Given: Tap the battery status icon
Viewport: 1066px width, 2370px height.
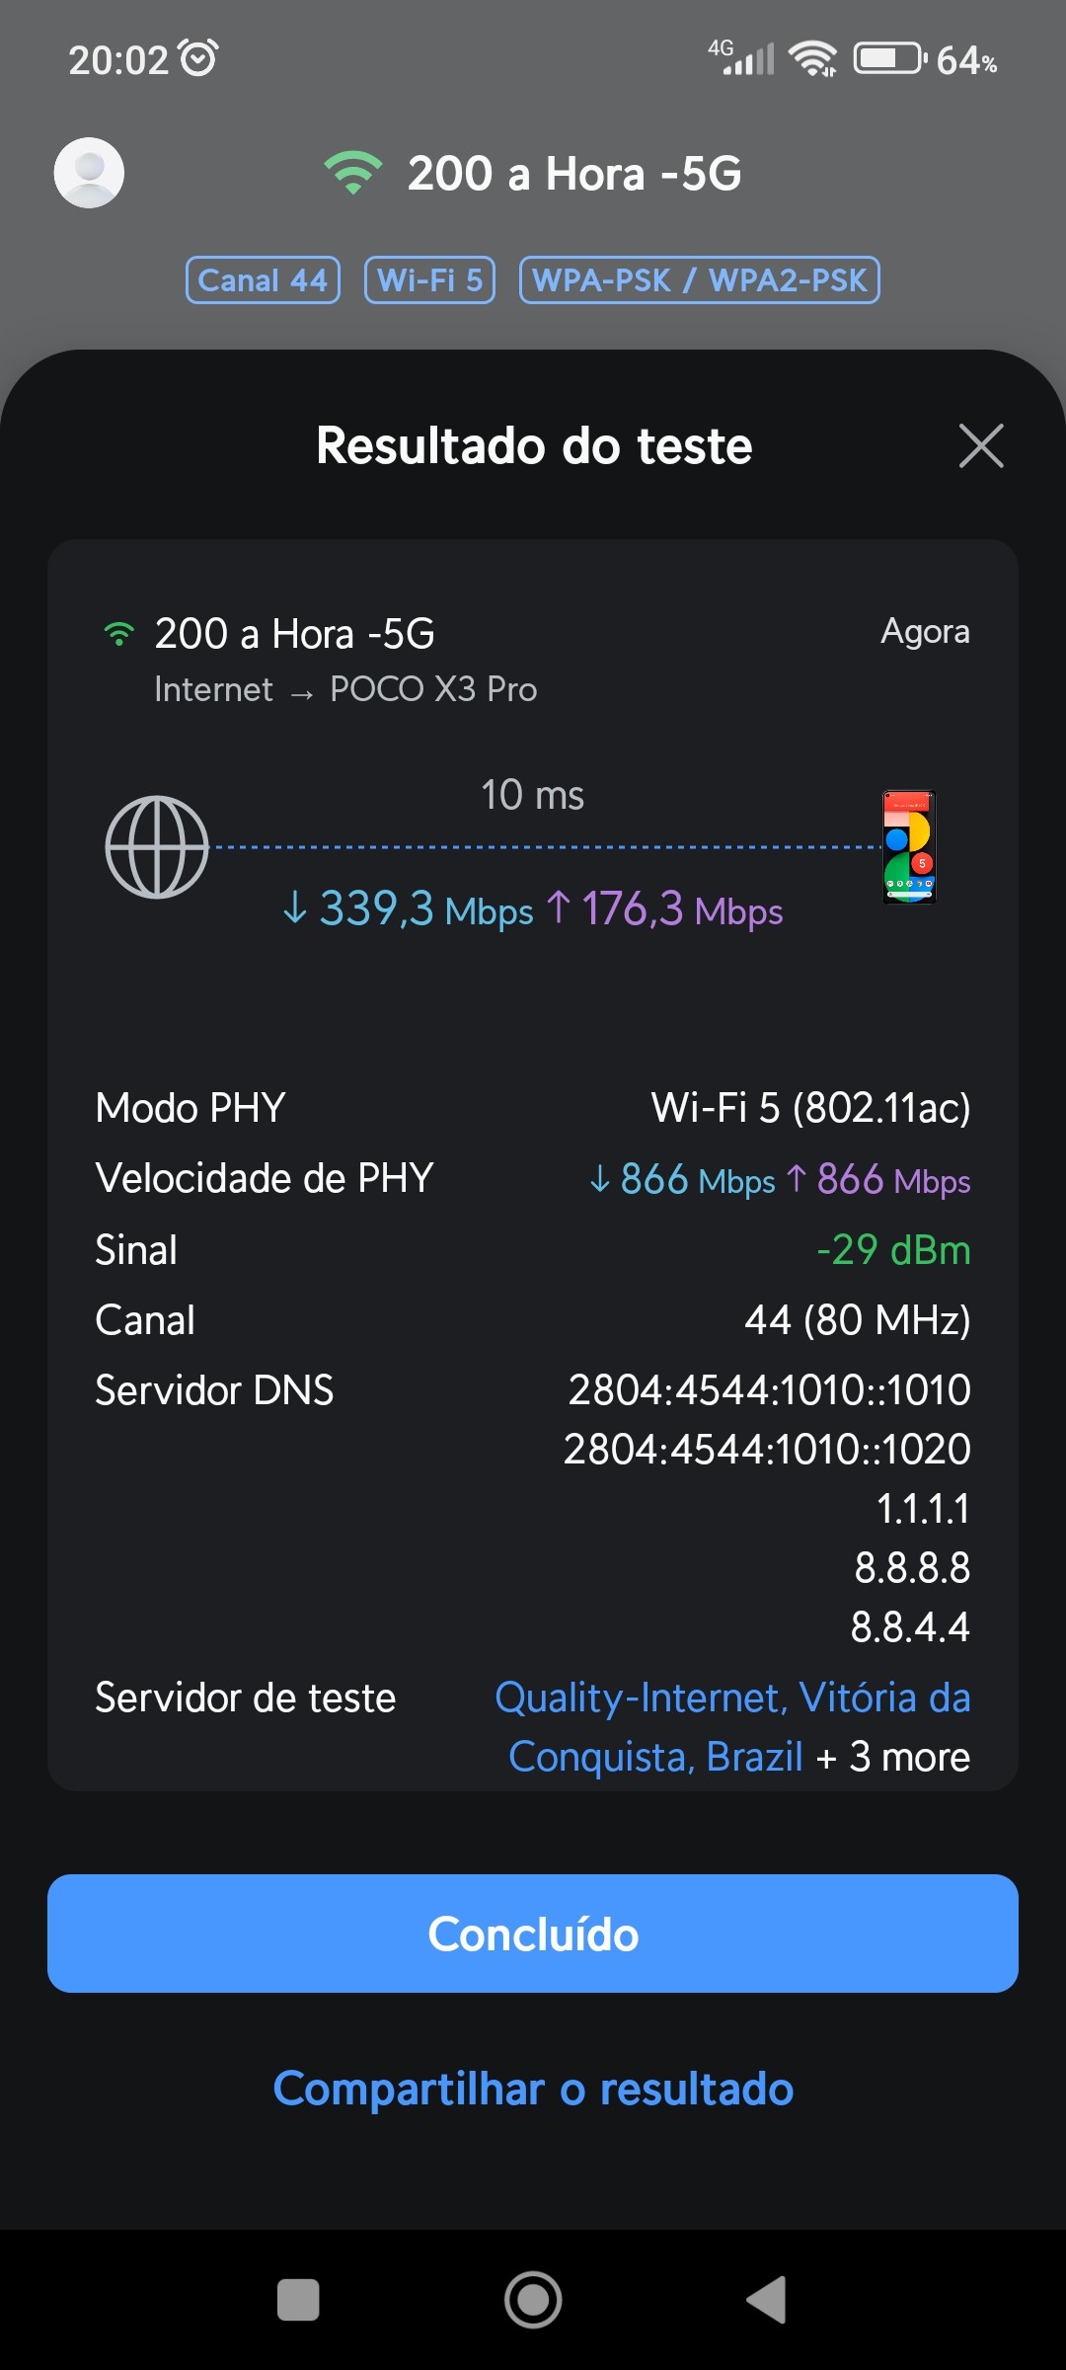Looking at the screenshot, I should [x=888, y=59].
